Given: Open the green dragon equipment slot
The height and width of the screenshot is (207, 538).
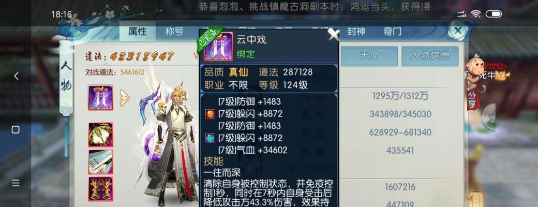Looking at the screenshot, I should 100,135.
